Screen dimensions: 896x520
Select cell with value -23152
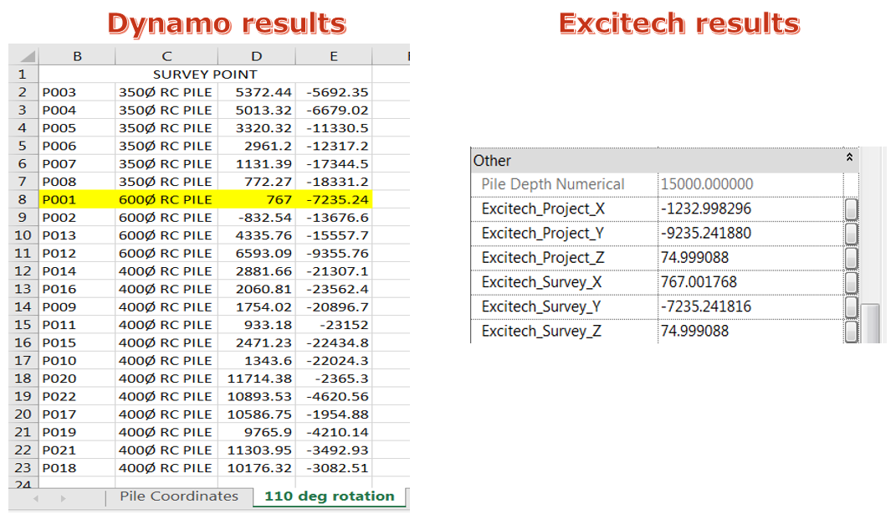click(x=334, y=325)
